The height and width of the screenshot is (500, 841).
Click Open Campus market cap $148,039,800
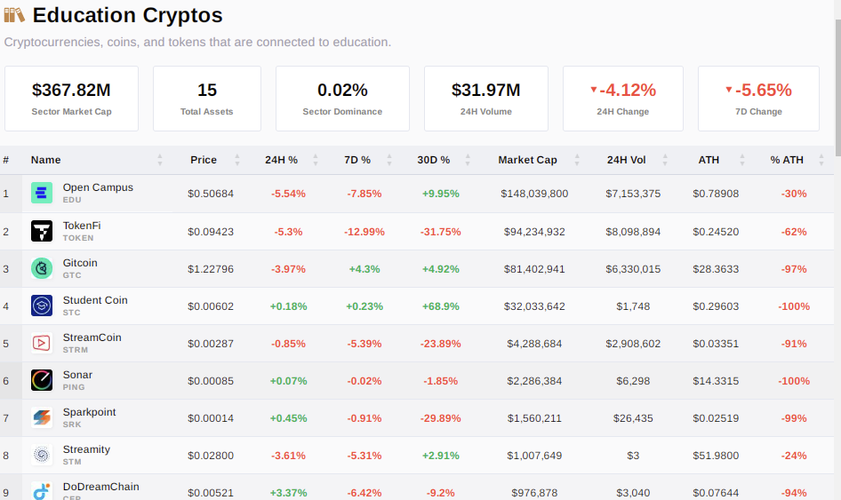534,194
